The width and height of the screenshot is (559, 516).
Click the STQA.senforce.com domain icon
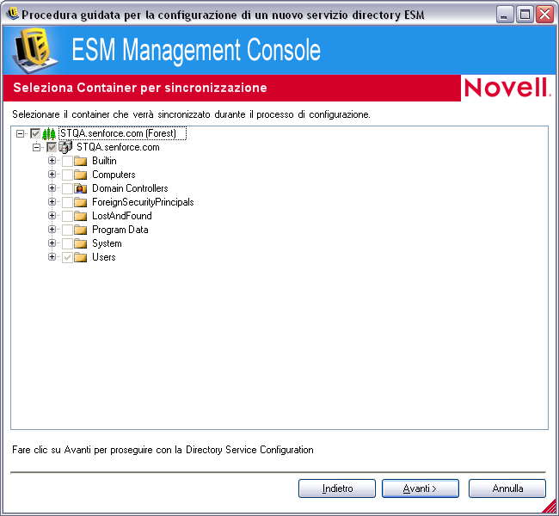[x=65, y=147]
